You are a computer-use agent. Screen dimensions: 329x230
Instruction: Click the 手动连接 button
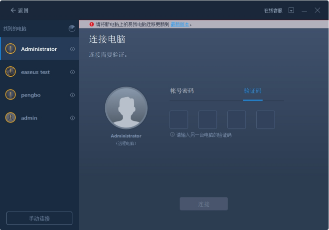tap(39, 219)
